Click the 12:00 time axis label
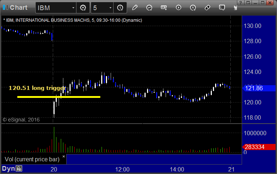 pyautogui.click(x=122, y=169)
